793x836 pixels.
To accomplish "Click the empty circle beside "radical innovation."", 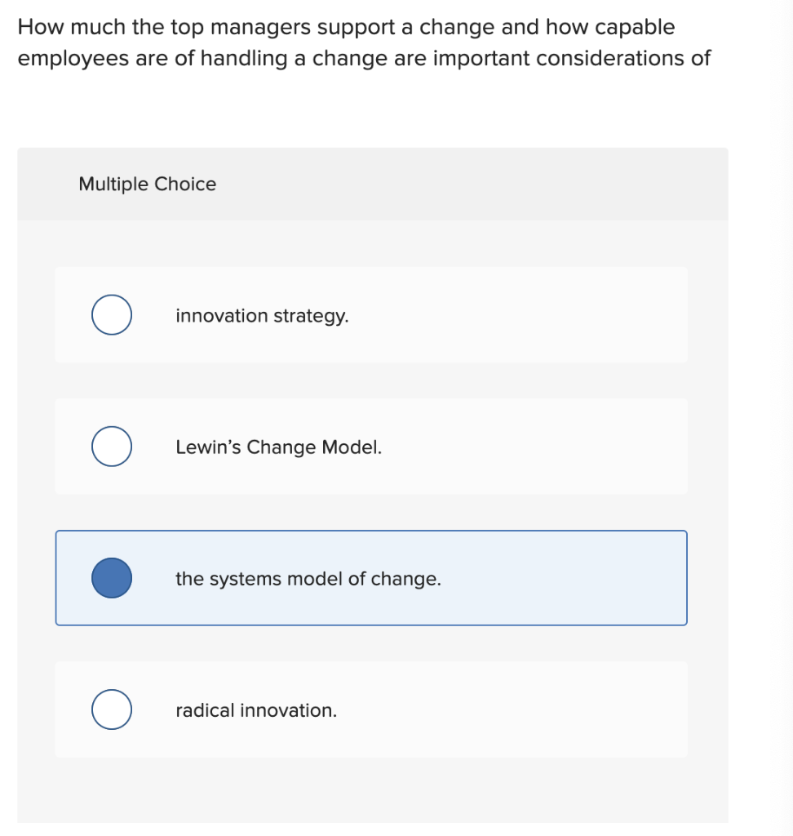I will click(x=111, y=709).
